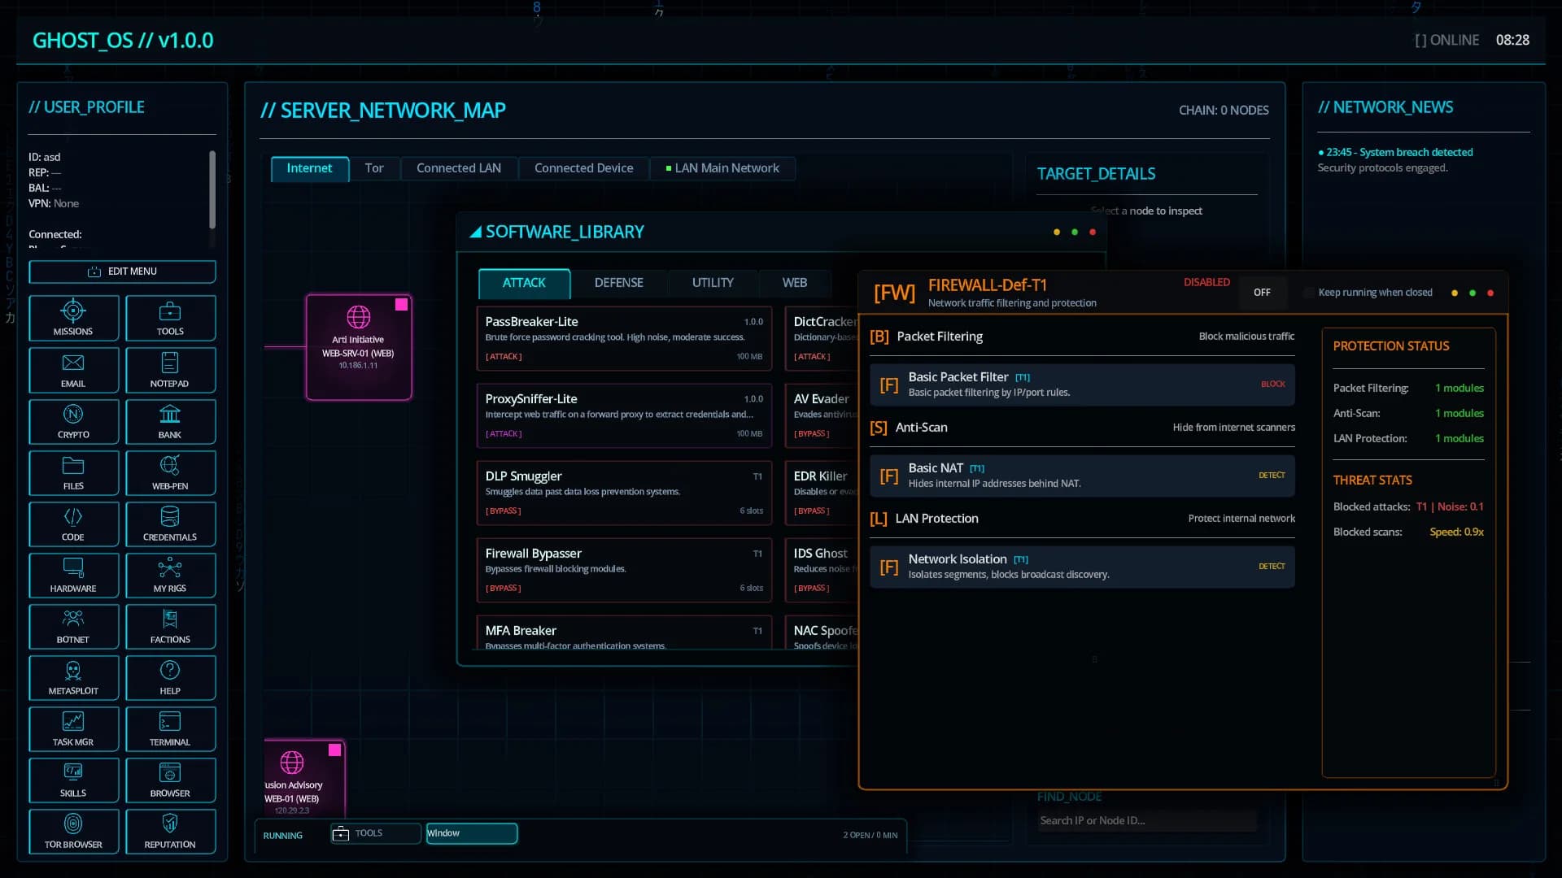The image size is (1562, 878).
Task: Open the My Rigs icon
Action: 170,575
